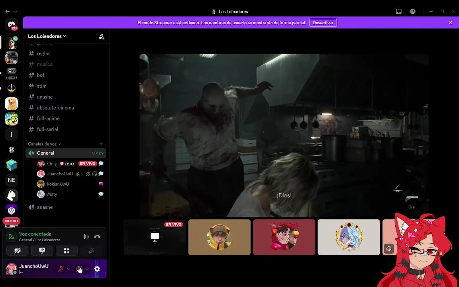The height and width of the screenshot is (287, 459).
Task: Share your screen from the voice panel
Action: [x=42, y=251]
